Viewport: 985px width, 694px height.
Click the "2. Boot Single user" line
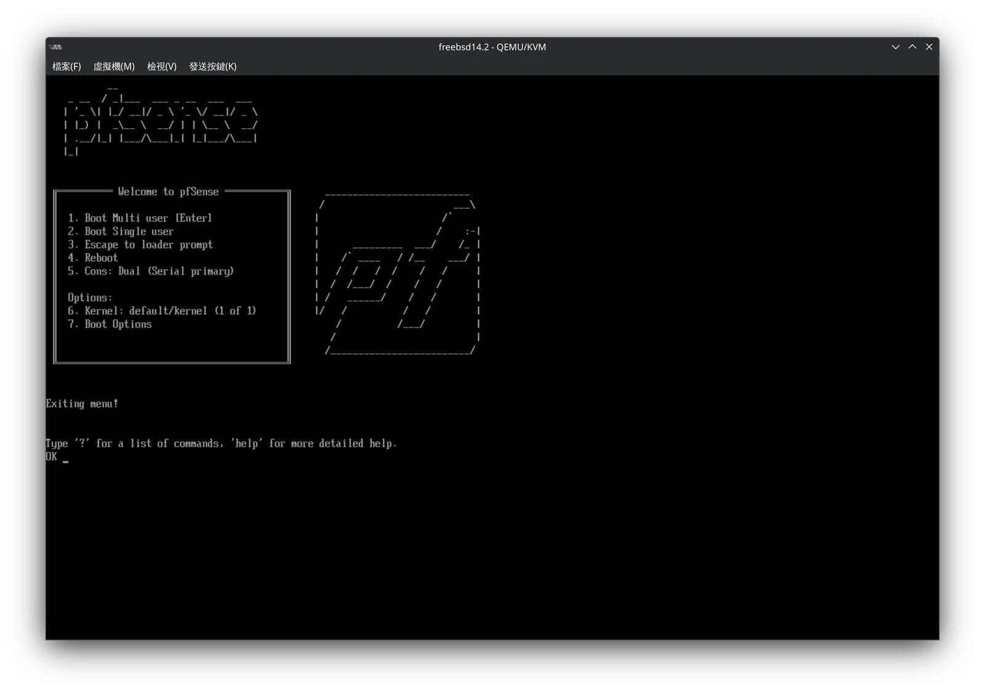coord(121,232)
